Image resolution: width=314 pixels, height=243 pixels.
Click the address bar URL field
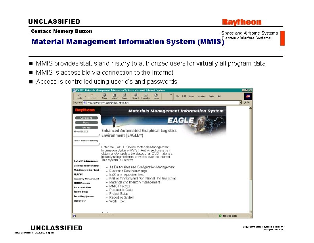162,103
